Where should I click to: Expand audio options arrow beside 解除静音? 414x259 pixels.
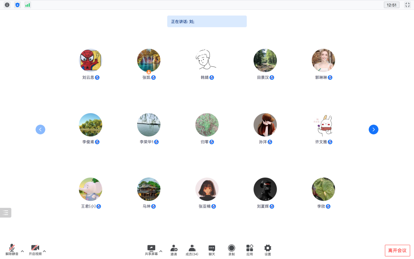22,251
